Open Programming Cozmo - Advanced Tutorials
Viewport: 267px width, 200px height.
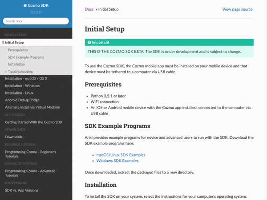(30, 173)
